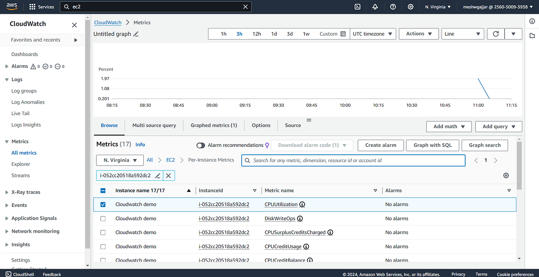Refresh the graph

click(x=496, y=34)
